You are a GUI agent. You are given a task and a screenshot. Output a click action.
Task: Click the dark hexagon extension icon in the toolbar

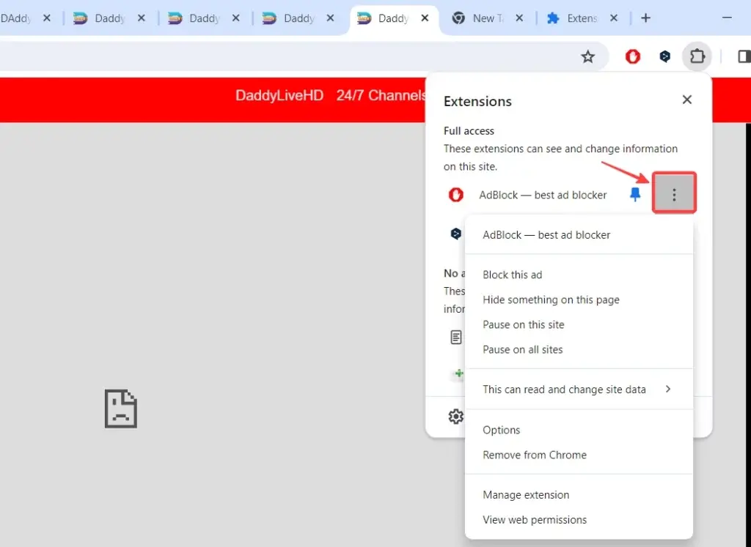(664, 56)
